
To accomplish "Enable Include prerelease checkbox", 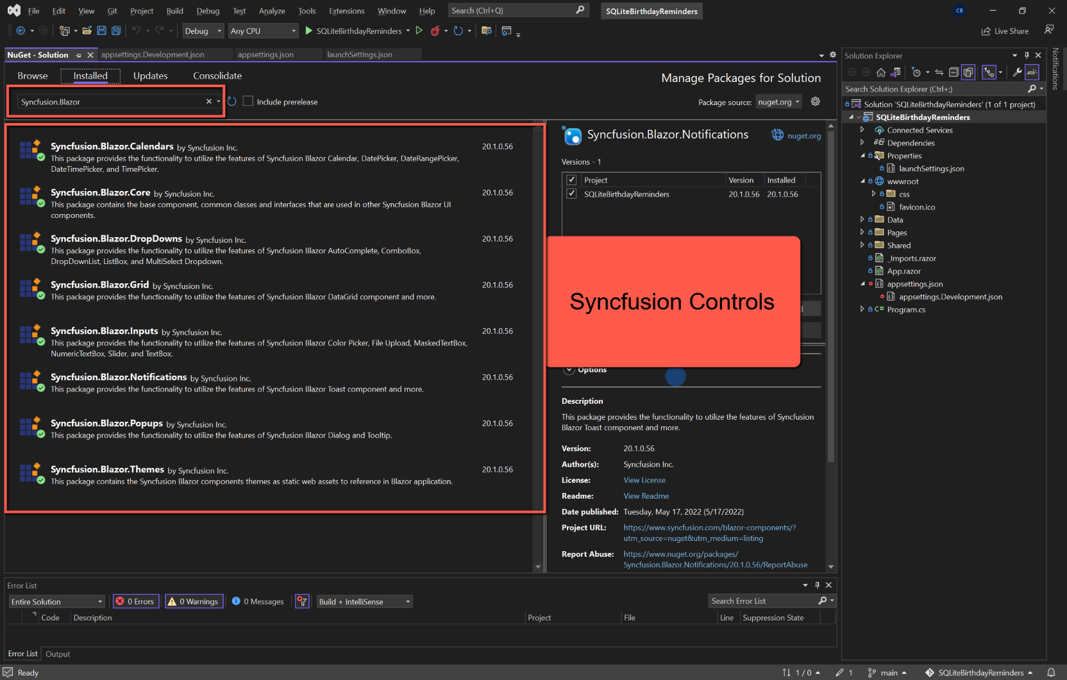I will pos(248,102).
